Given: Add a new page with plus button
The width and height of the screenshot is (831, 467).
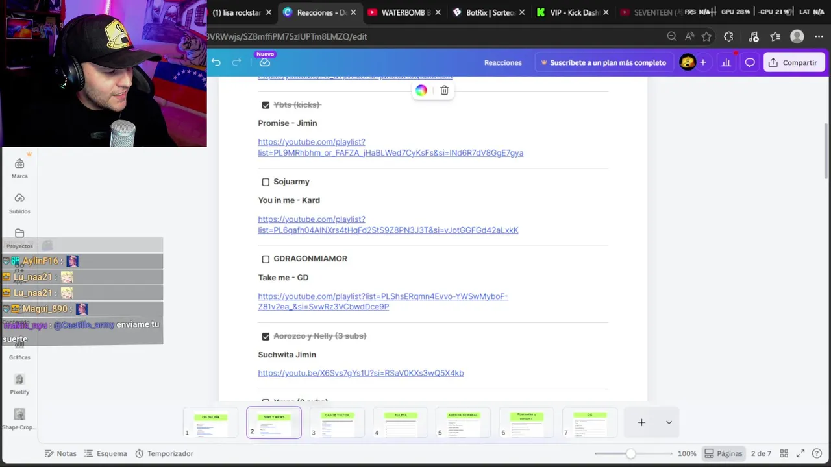Looking at the screenshot, I should (x=641, y=422).
